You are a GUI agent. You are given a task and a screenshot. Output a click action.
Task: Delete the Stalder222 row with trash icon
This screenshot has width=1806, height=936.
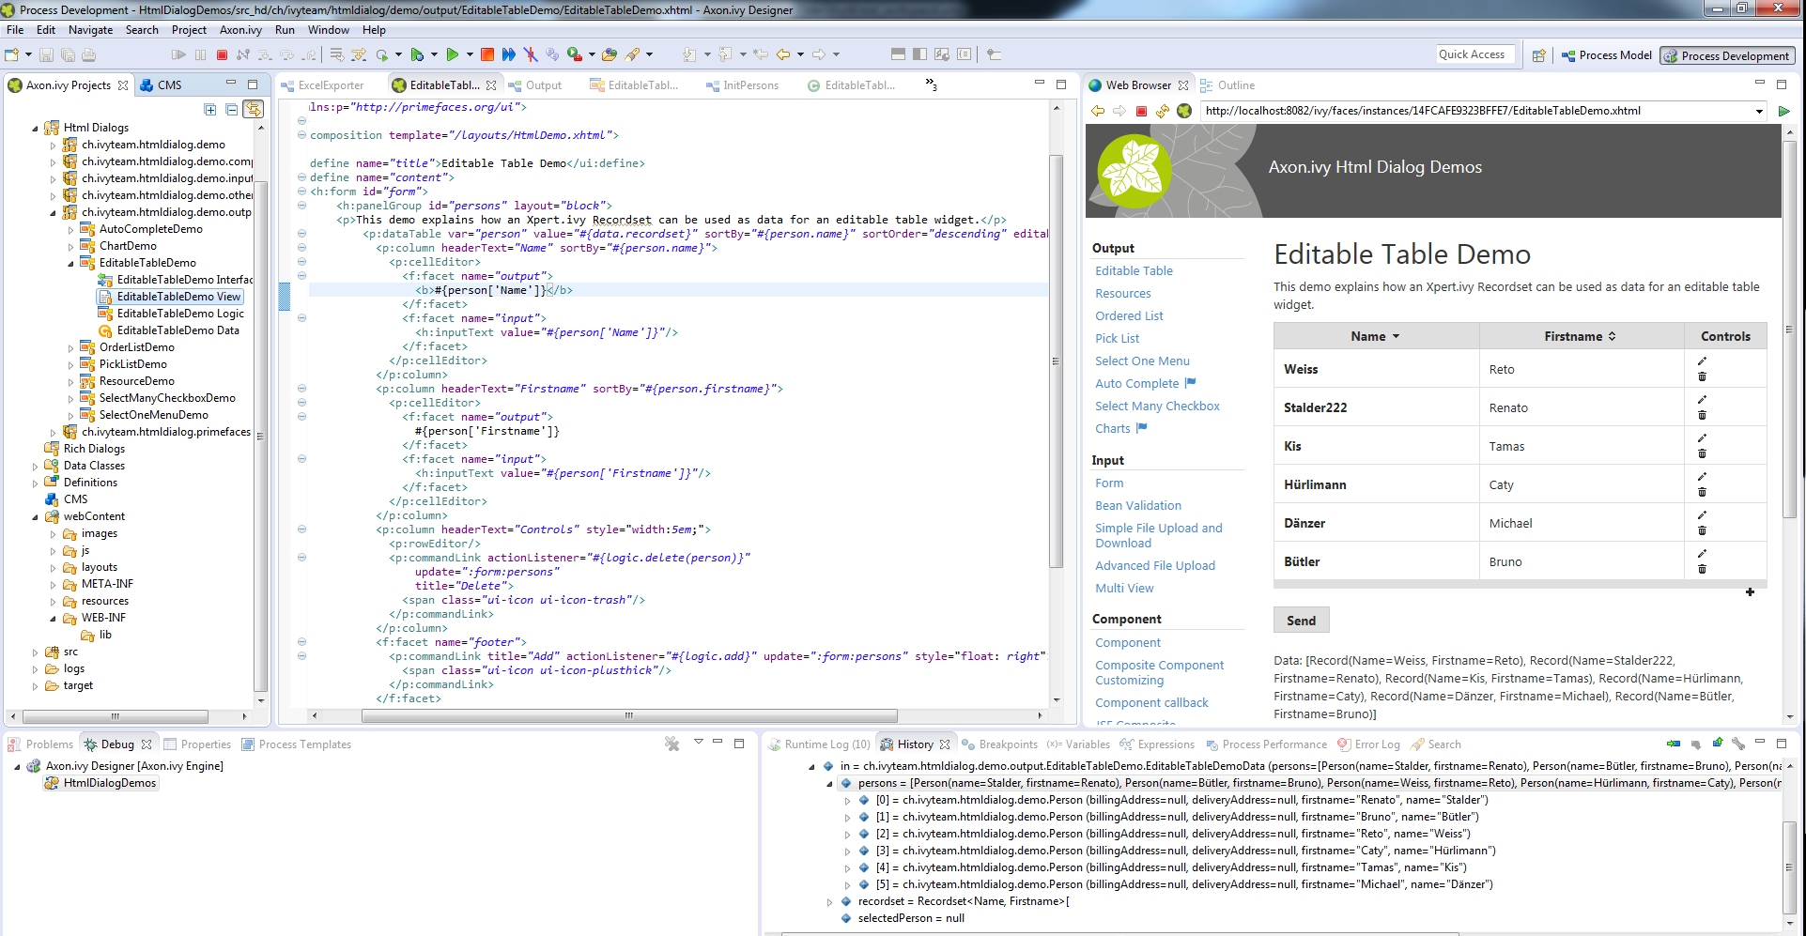tap(1702, 415)
